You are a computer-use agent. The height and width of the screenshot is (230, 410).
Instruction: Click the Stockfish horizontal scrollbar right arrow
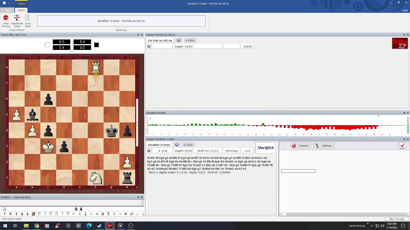408,214
